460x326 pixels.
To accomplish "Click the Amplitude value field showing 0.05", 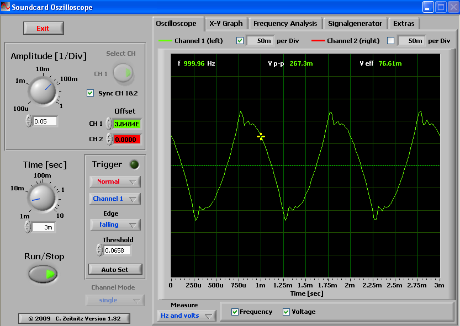I will click(45, 121).
